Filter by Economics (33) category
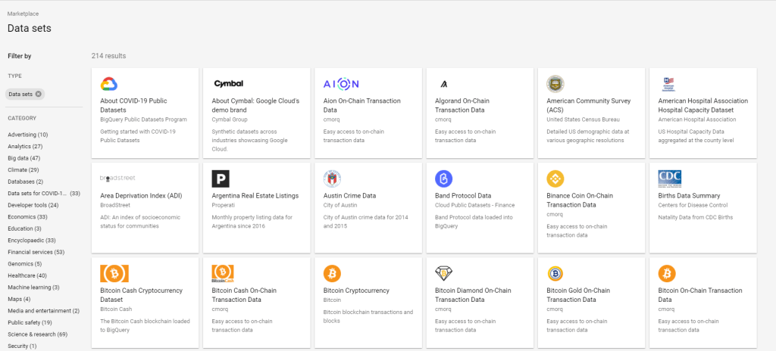 28,217
